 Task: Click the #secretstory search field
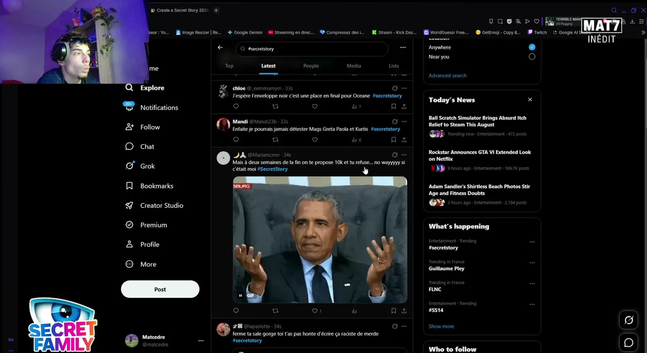click(312, 49)
